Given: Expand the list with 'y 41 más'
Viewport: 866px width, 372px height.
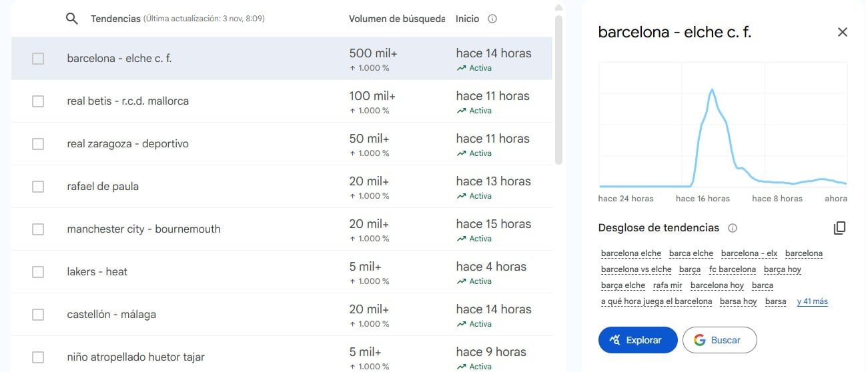Looking at the screenshot, I should [x=812, y=301].
